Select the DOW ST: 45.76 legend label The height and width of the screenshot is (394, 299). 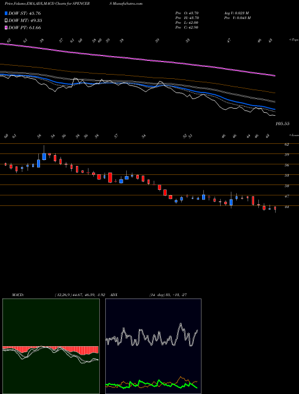click(25, 13)
